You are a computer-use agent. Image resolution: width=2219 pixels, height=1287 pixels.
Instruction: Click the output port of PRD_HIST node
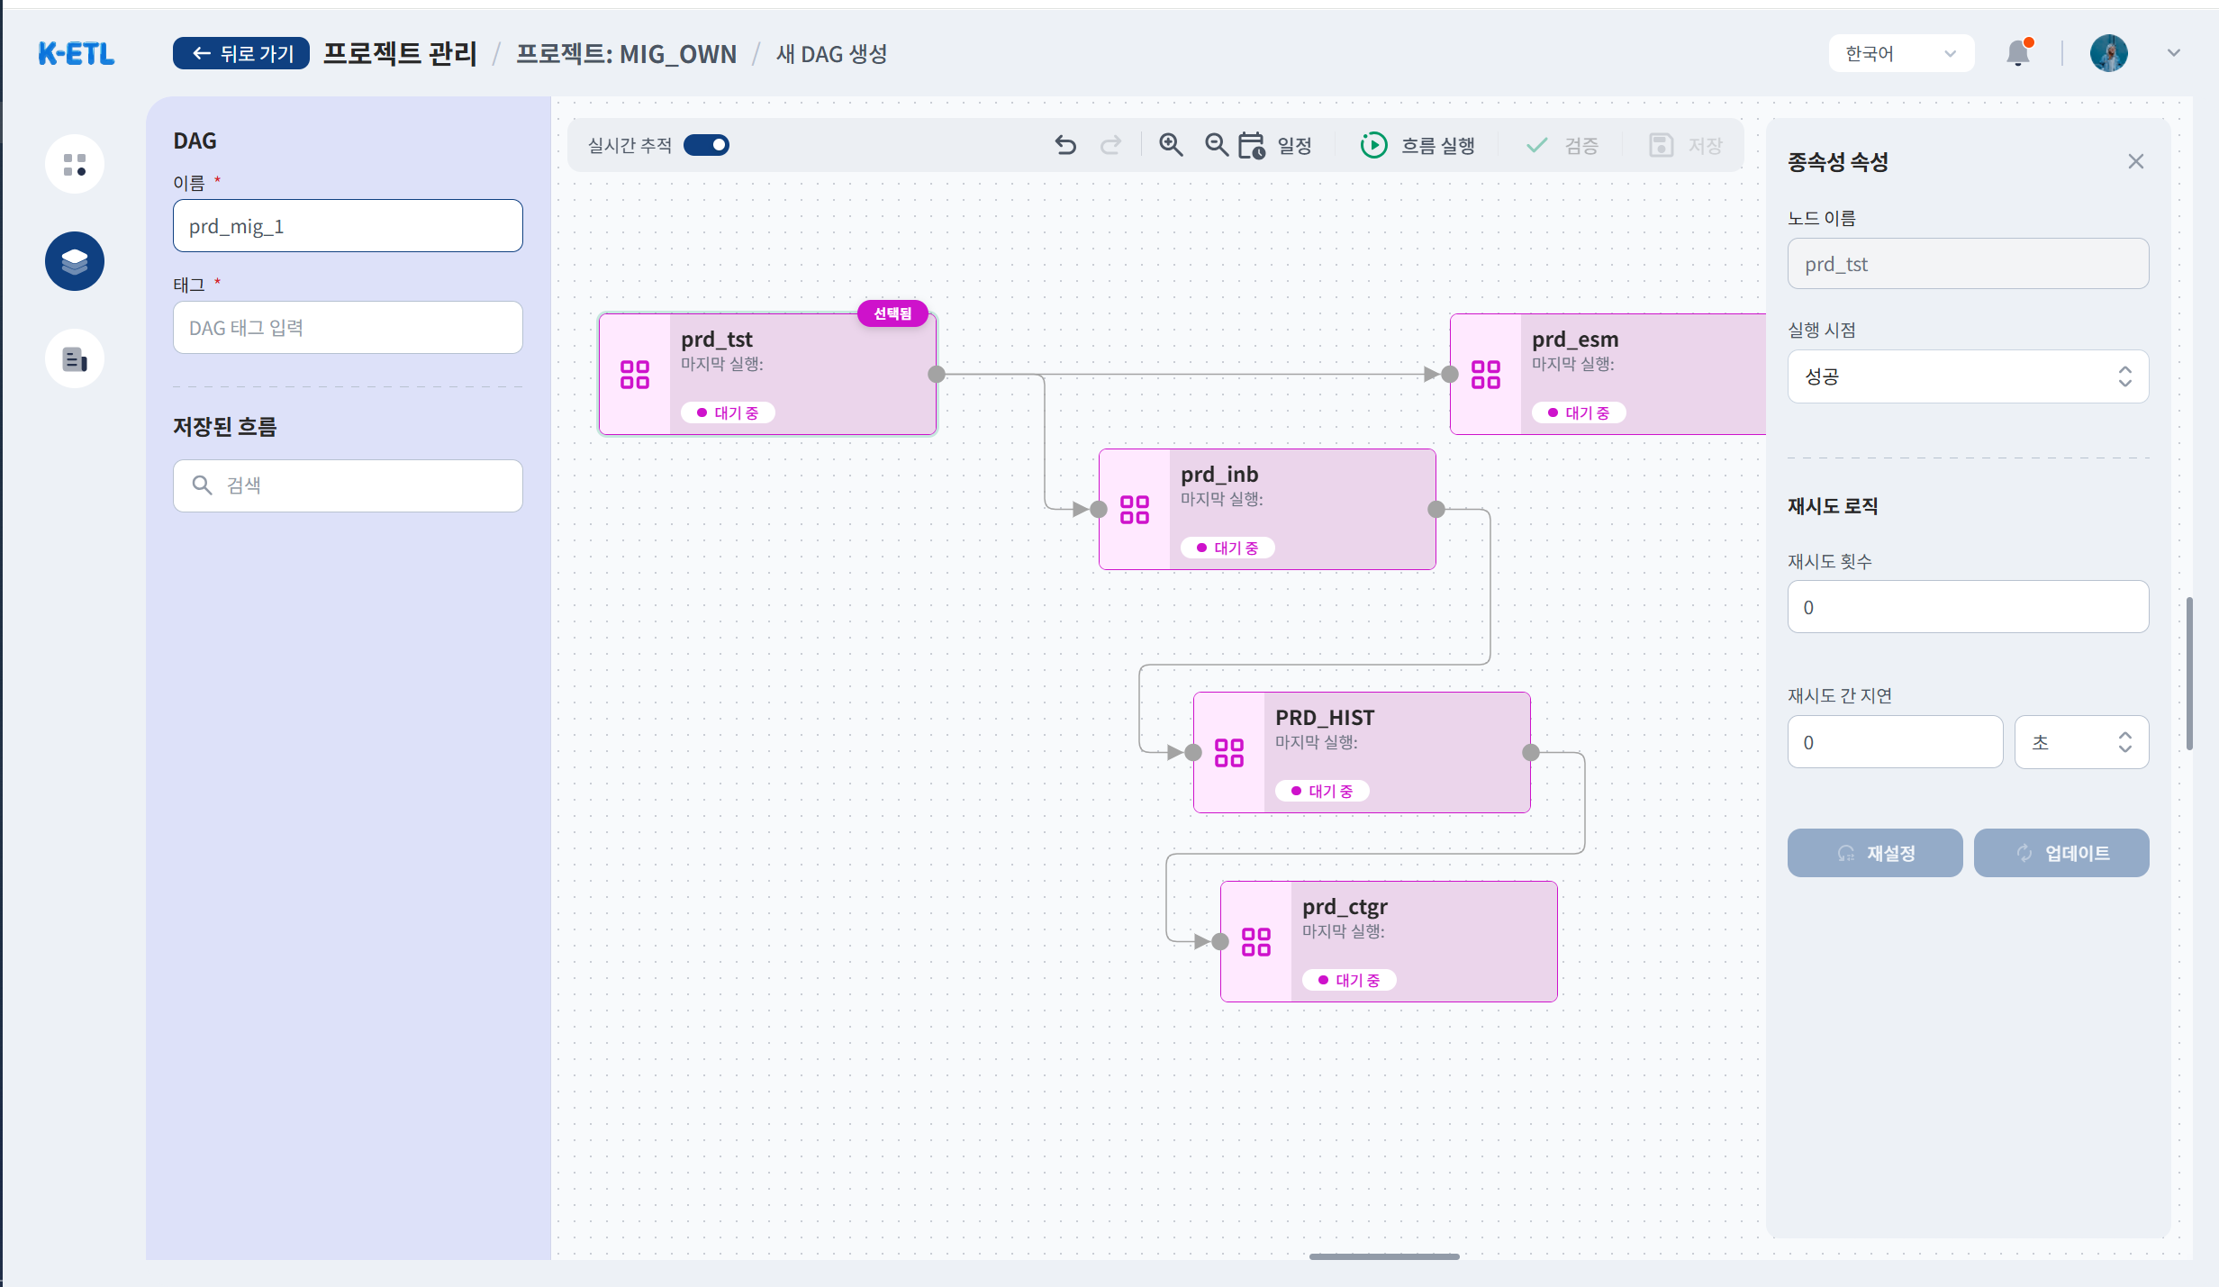tap(1531, 753)
